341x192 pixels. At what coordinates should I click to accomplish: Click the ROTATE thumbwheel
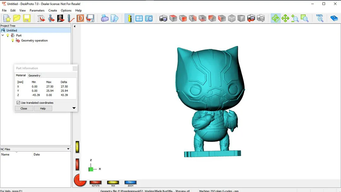(x=95, y=183)
